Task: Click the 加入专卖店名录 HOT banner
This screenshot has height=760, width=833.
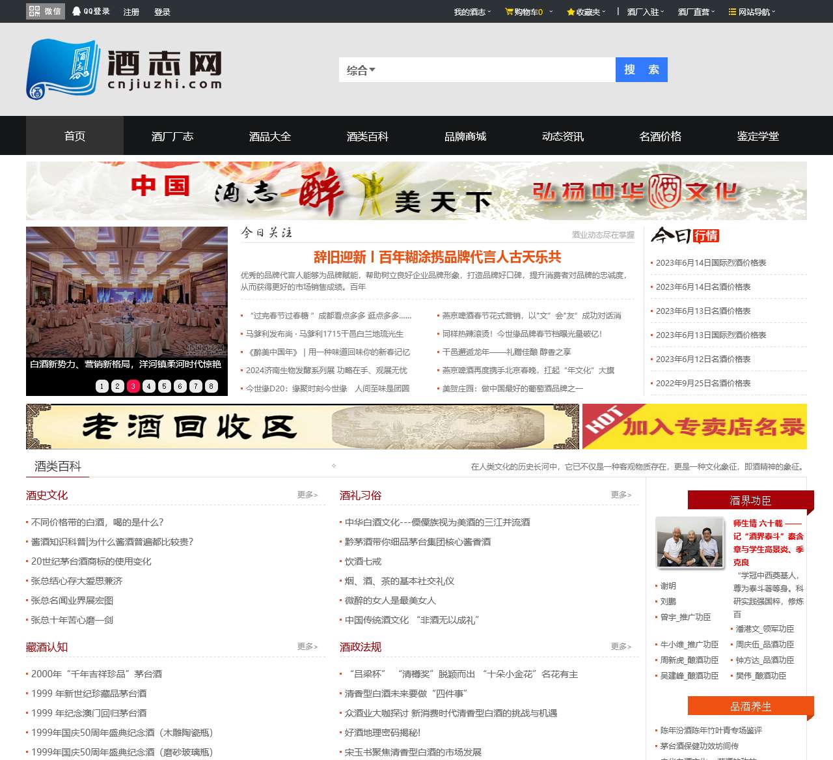Action: tap(694, 427)
